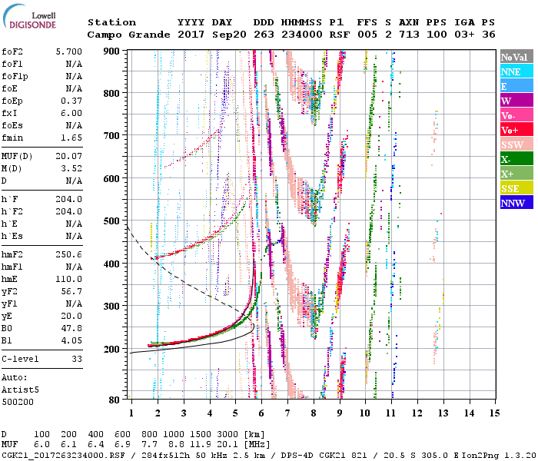Viewport: 538px width, 461px height.
Task: Click the day-of-year value 263
Action: click(264, 35)
